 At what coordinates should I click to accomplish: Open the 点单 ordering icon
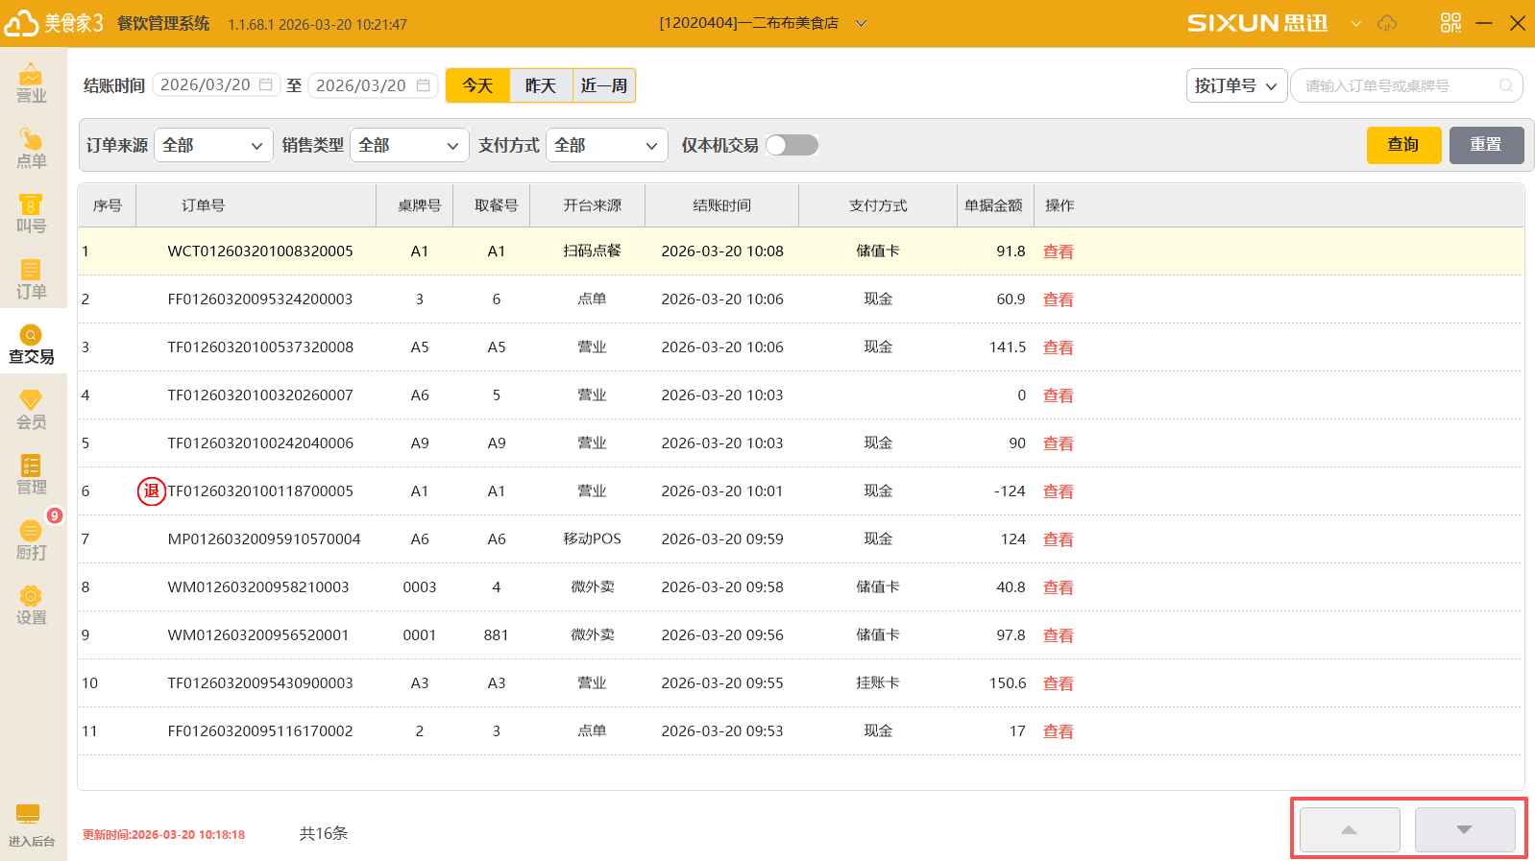tap(31, 148)
